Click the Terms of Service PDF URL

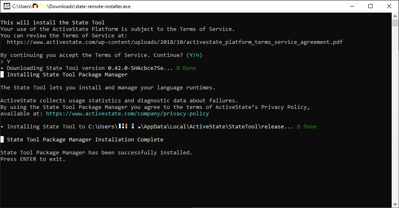174,42
